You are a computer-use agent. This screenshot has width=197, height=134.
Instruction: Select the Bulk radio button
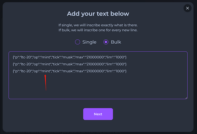coord(106,42)
